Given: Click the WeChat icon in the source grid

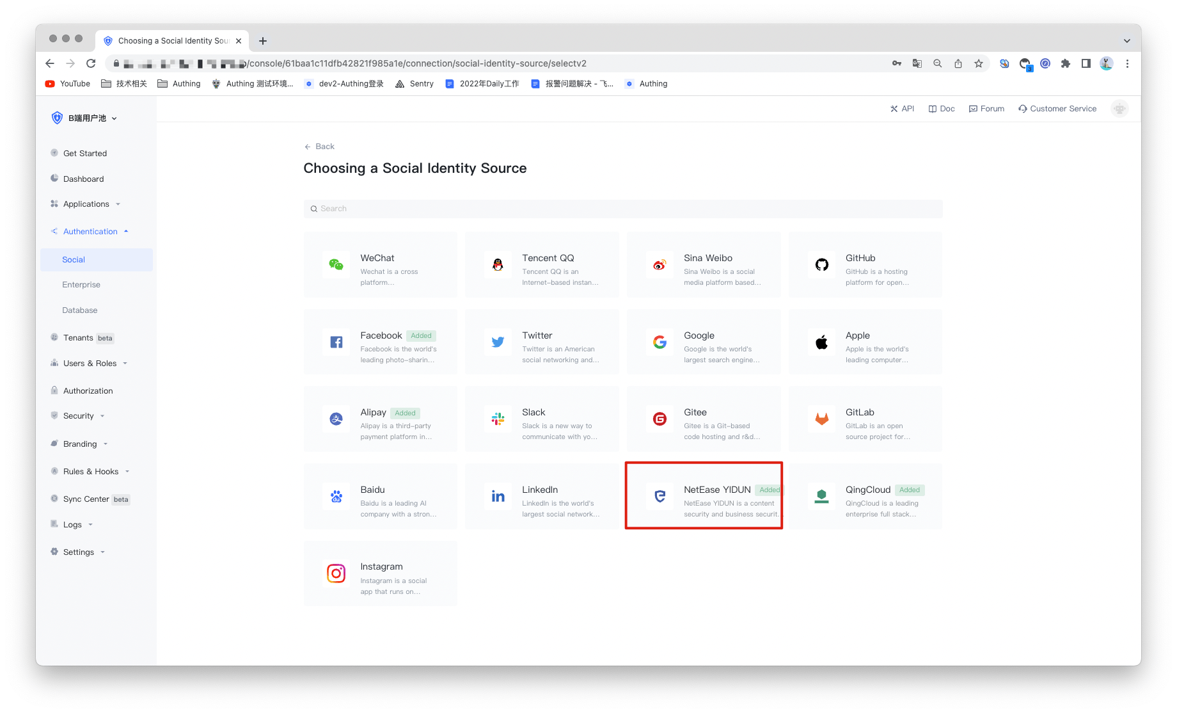Looking at the screenshot, I should pos(336,264).
